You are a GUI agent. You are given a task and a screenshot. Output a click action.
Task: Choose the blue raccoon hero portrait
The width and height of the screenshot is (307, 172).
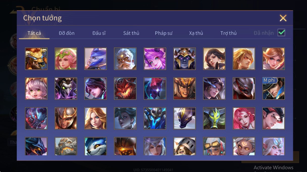coord(96,146)
